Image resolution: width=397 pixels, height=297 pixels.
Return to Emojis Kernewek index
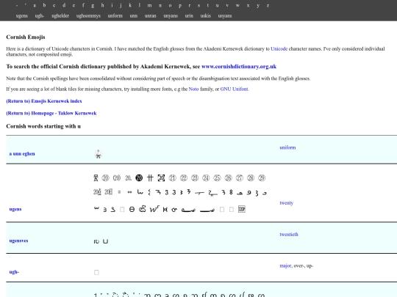coord(44,101)
